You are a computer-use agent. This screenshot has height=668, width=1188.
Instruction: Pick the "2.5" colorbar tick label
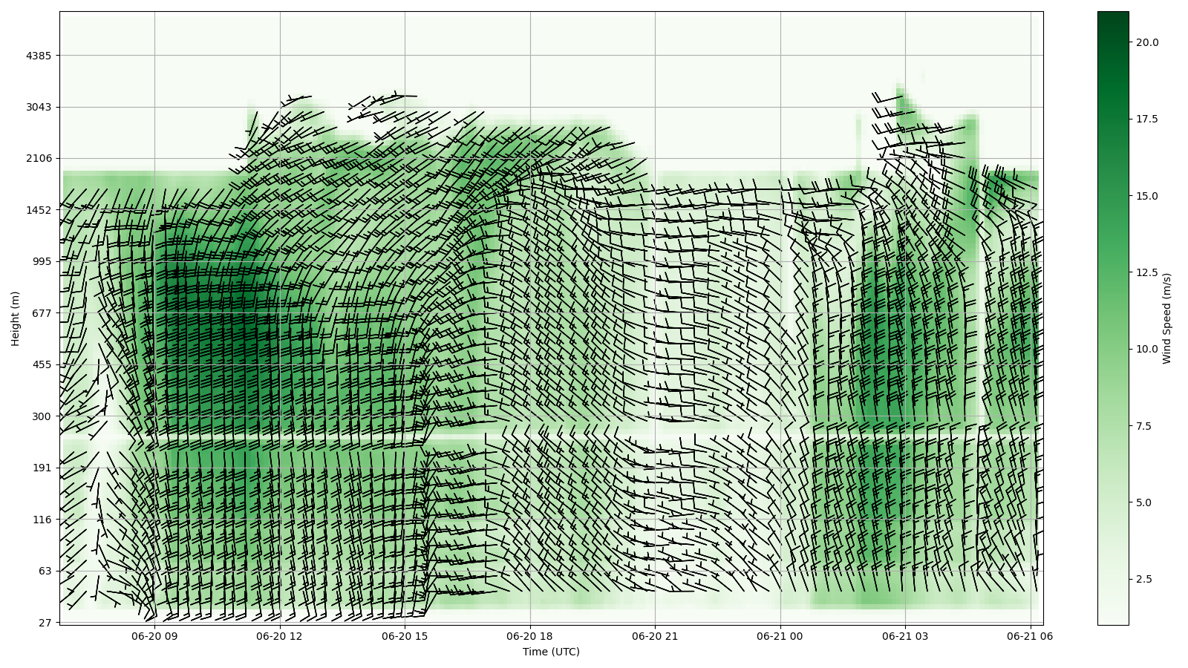tap(1144, 579)
